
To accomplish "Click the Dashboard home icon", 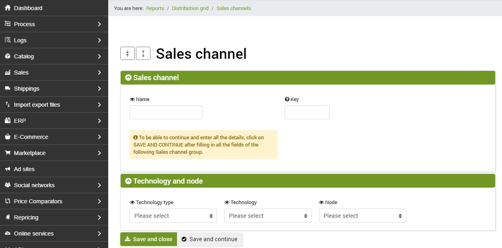I will click(x=7, y=8).
